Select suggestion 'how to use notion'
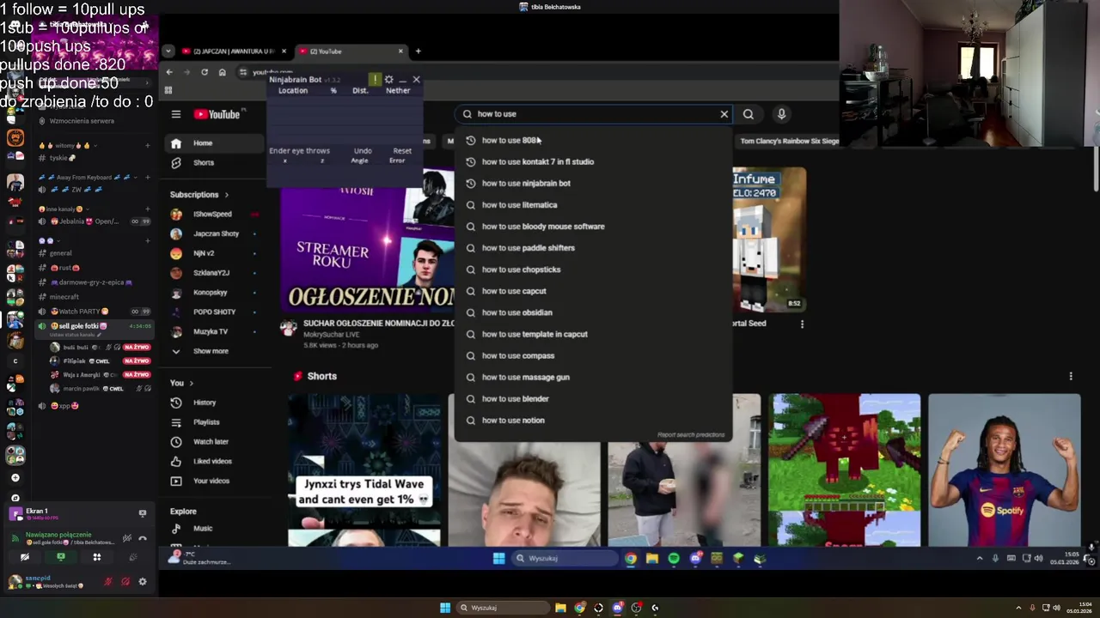 pos(593,420)
